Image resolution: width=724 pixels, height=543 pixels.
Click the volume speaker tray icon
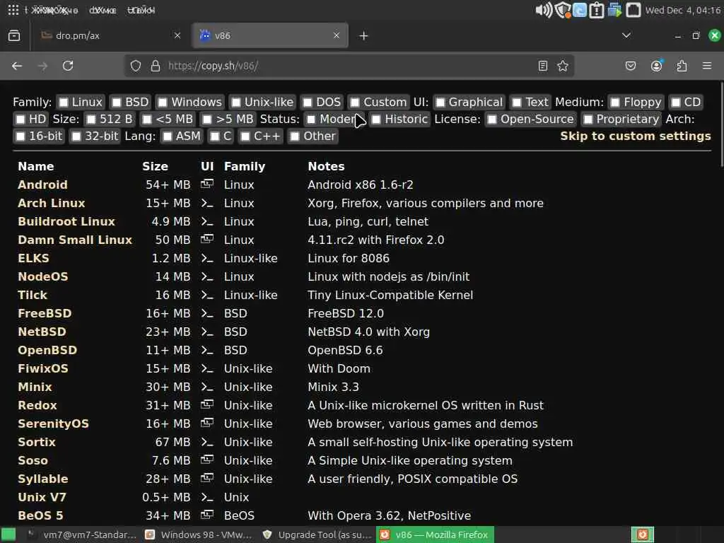[x=544, y=10]
